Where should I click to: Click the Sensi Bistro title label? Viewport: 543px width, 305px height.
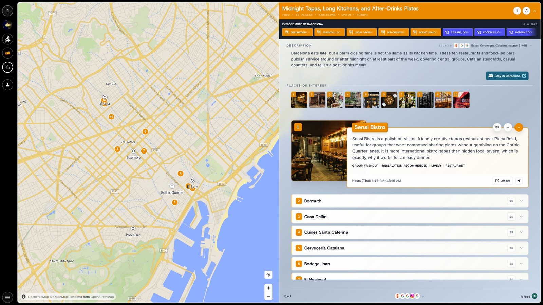click(370, 127)
